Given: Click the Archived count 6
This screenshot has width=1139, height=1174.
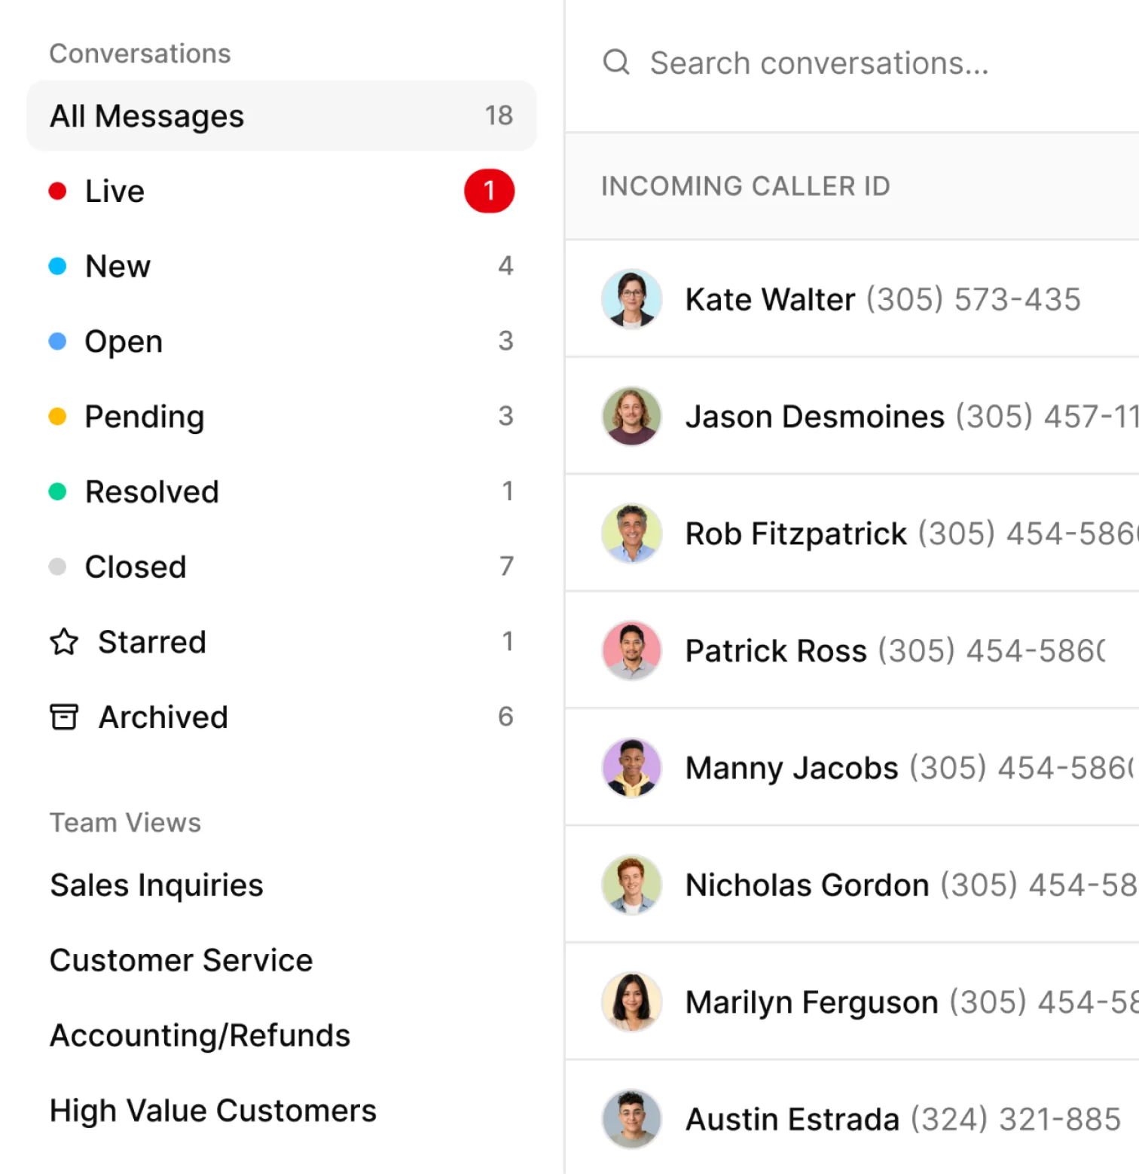Looking at the screenshot, I should click(505, 717).
